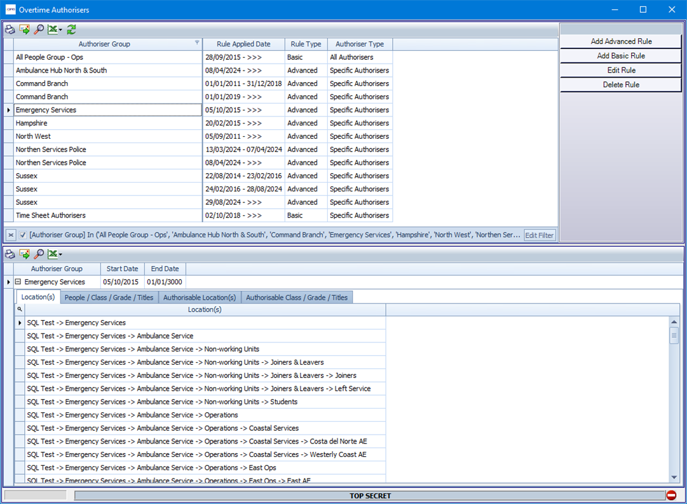Click the locations list scrollbar down arrow
The image size is (687, 504).
674,477
